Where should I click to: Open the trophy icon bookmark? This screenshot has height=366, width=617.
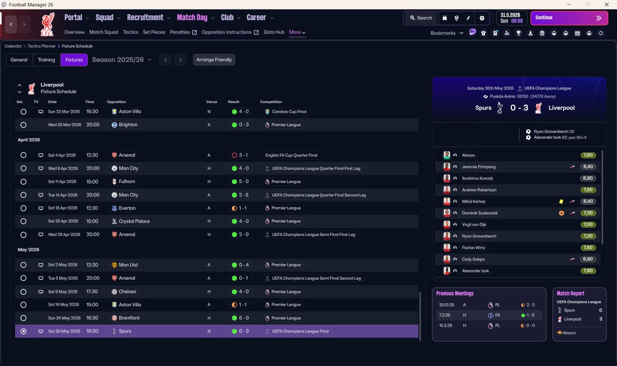519,33
